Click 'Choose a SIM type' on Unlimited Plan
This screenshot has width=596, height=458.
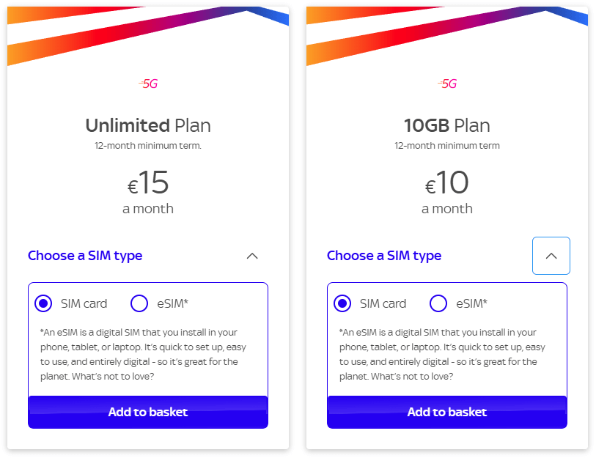pos(85,256)
